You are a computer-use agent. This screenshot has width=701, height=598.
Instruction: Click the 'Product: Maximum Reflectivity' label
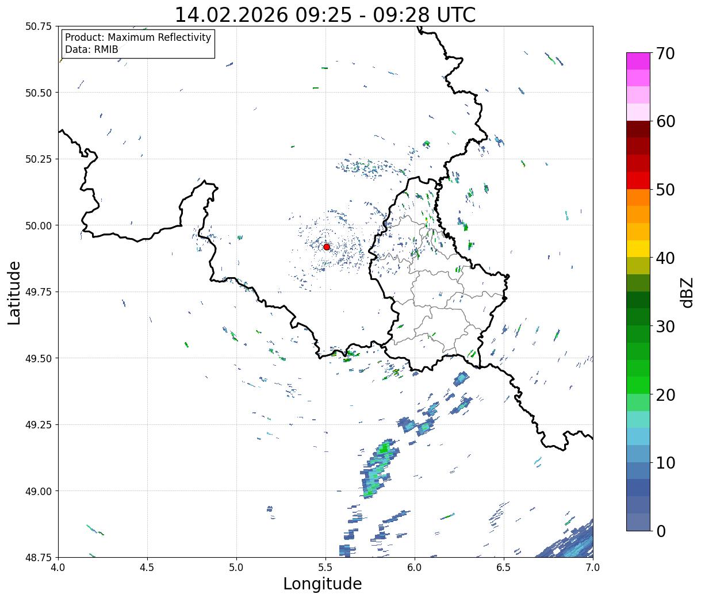pos(138,37)
